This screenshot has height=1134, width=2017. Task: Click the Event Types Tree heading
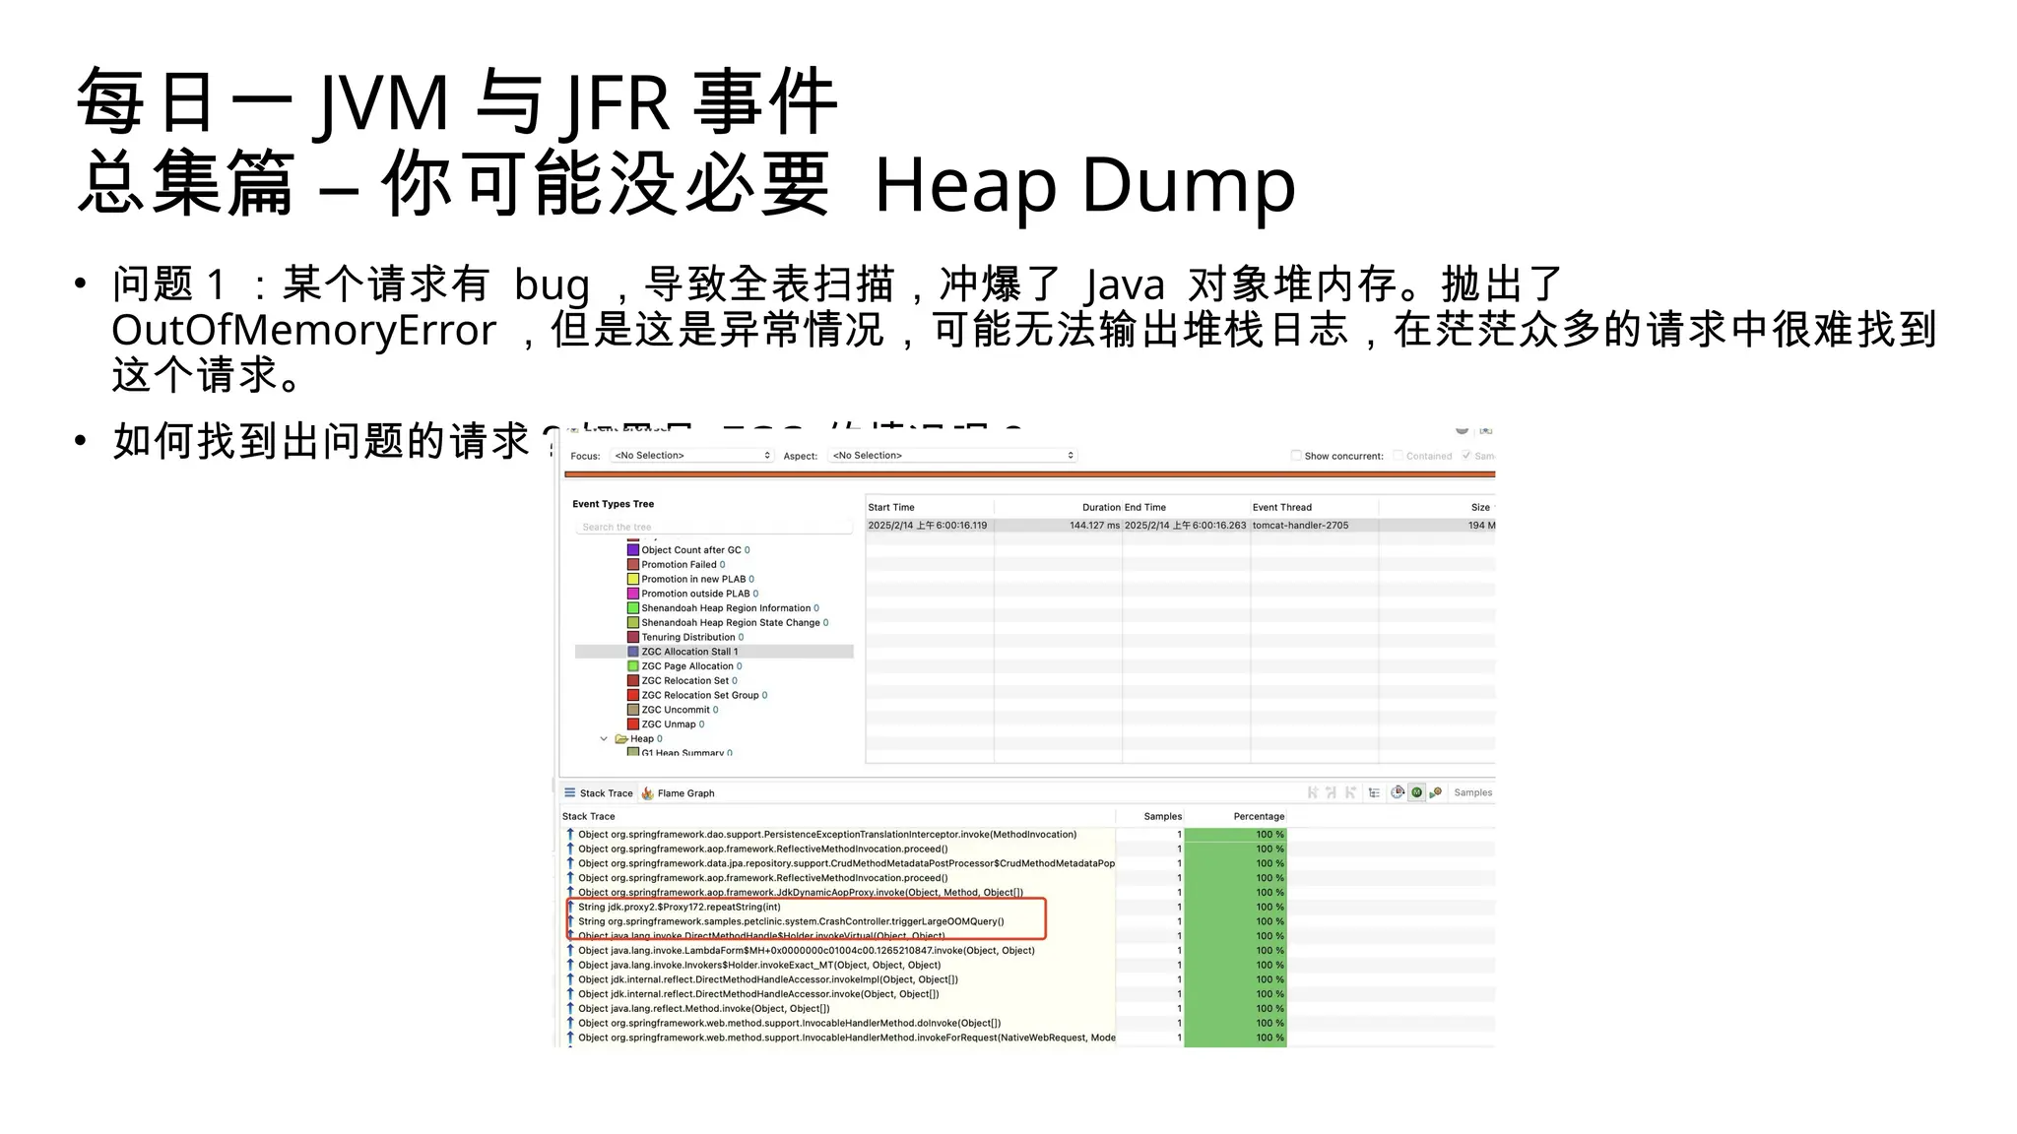coord(613,504)
